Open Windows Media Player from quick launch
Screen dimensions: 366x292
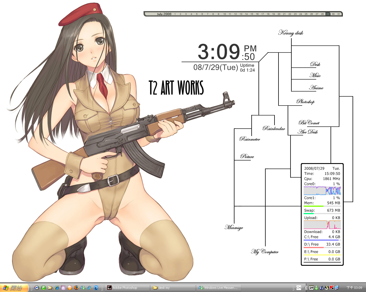click(x=37, y=288)
